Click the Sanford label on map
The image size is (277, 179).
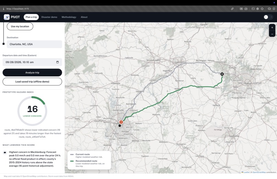point(217,105)
